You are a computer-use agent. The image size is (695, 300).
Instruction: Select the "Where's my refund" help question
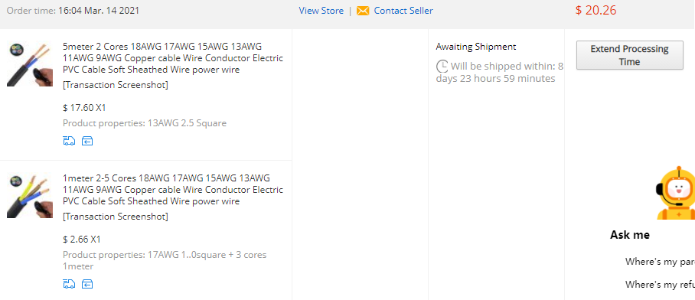point(660,285)
